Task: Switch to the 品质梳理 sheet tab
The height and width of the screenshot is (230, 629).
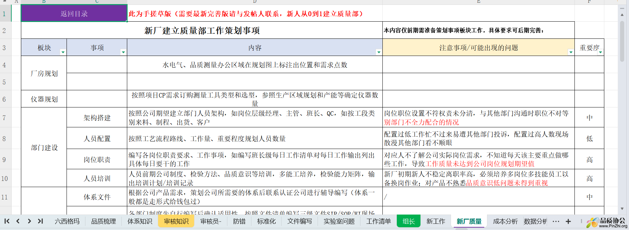Action: (x=104, y=221)
